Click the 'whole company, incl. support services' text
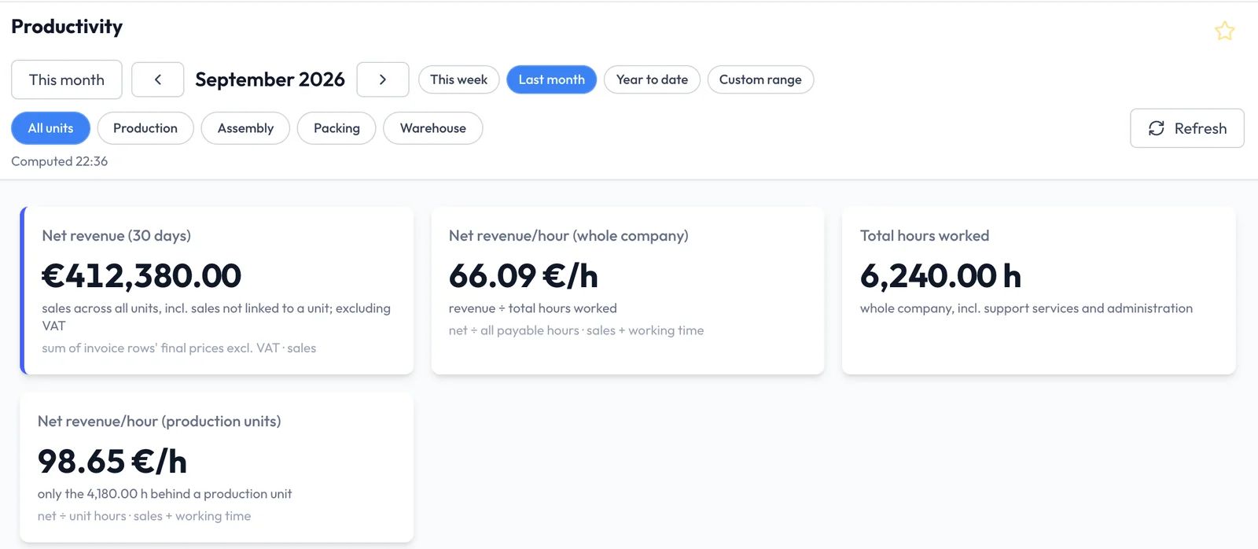The height and width of the screenshot is (549, 1258). 1026,308
